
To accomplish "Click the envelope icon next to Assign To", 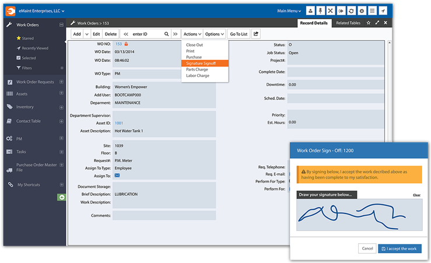I will tap(117, 176).
